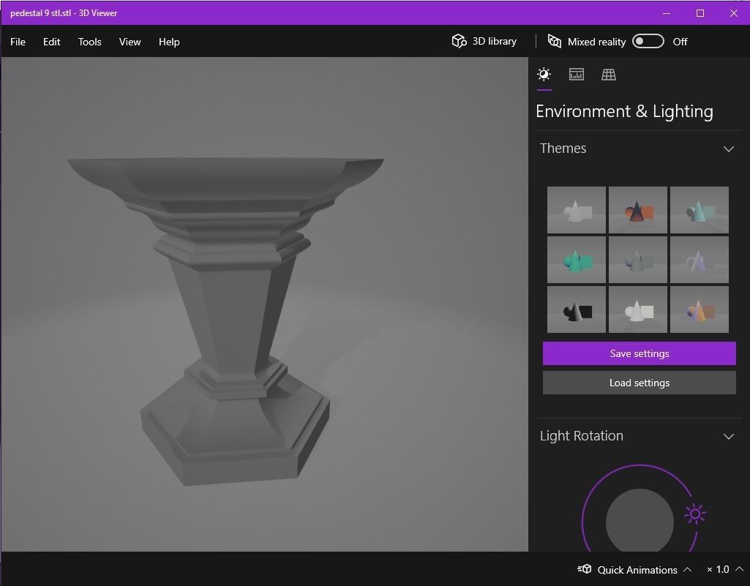Viewport: 750px width, 586px height.
Task: Click the 3D library cube icon
Action: 460,41
